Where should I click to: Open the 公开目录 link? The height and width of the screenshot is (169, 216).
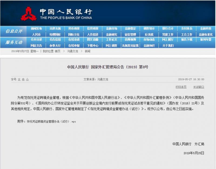36,40
